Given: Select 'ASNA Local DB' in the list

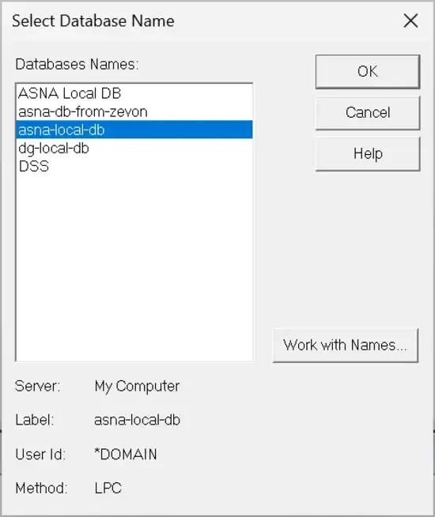Looking at the screenshot, I should pyautogui.click(x=134, y=93).
